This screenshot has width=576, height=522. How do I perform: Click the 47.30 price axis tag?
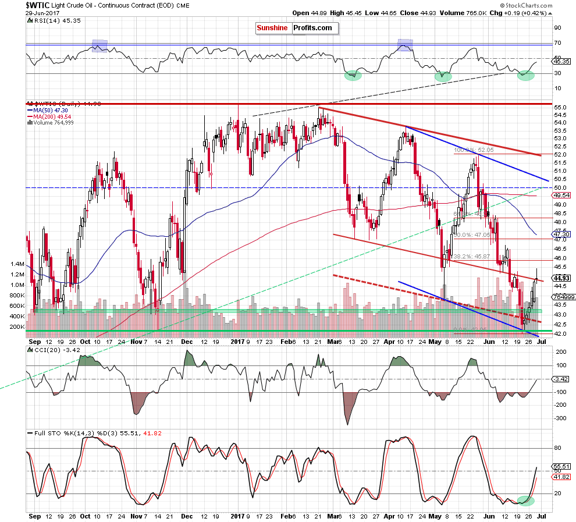(x=562, y=234)
